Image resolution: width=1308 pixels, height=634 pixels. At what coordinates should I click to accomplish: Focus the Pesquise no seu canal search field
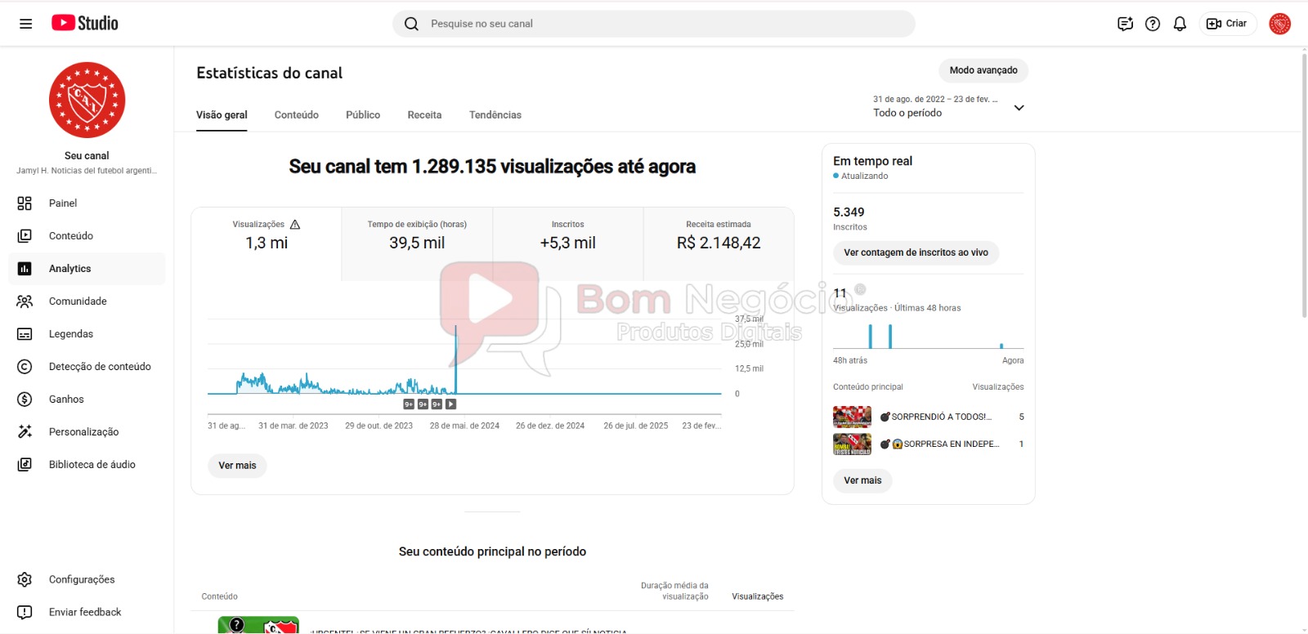point(654,24)
